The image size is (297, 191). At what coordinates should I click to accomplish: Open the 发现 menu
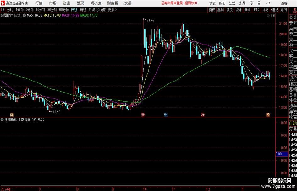pyautogui.click(x=80, y=3)
